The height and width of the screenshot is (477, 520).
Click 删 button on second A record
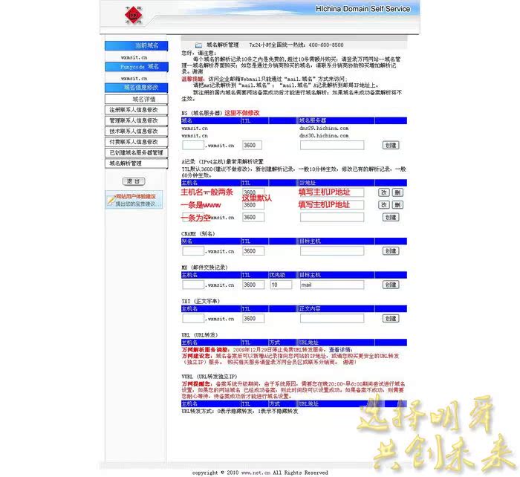coord(397,205)
